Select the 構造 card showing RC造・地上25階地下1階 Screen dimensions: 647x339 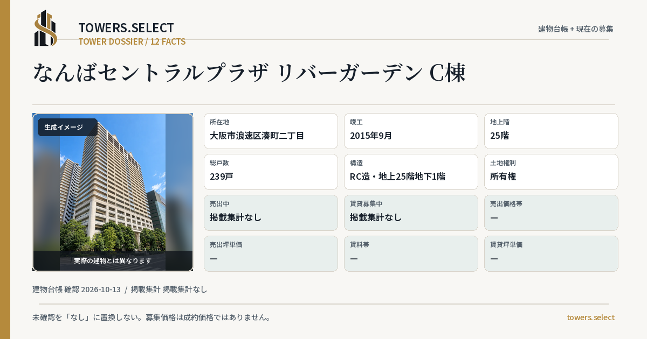point(411,172)
